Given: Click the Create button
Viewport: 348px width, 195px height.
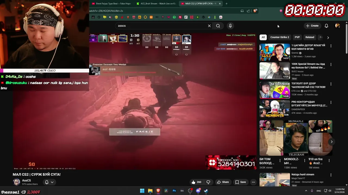Looking at the screenshot, I should tap(312, 26).
